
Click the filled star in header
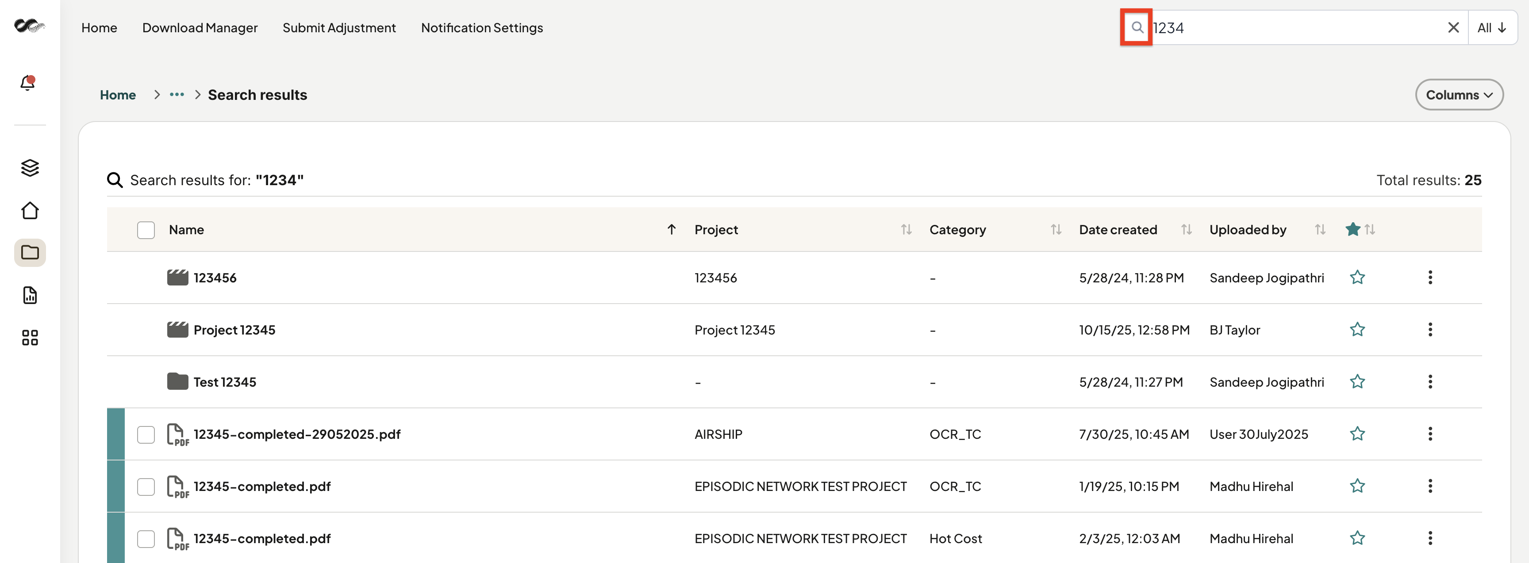coord(1353,229)
